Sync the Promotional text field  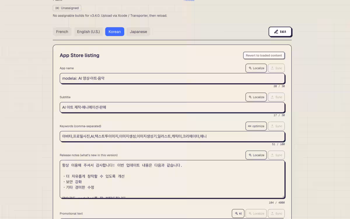pos(276,213)
